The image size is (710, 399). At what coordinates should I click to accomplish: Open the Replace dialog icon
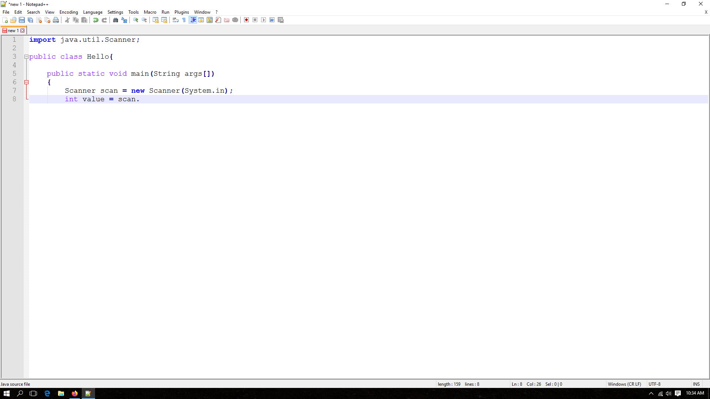[124, 20]
